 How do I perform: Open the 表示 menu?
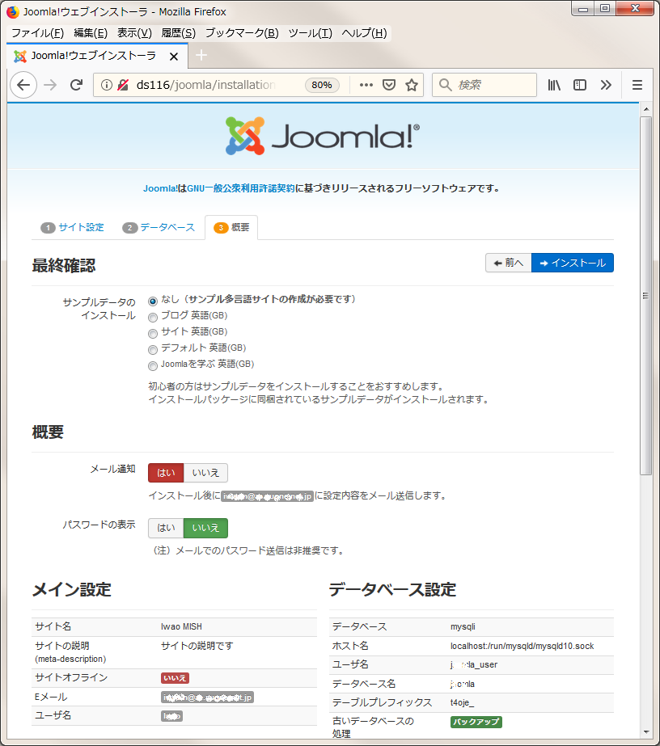click(134, 33)
